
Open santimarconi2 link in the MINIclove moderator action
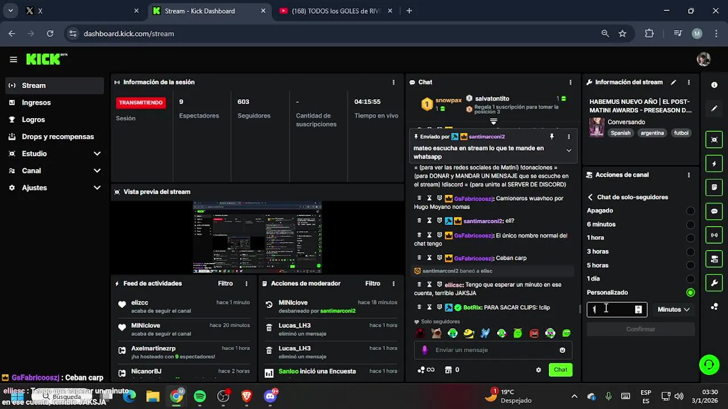tap(338, 311)
